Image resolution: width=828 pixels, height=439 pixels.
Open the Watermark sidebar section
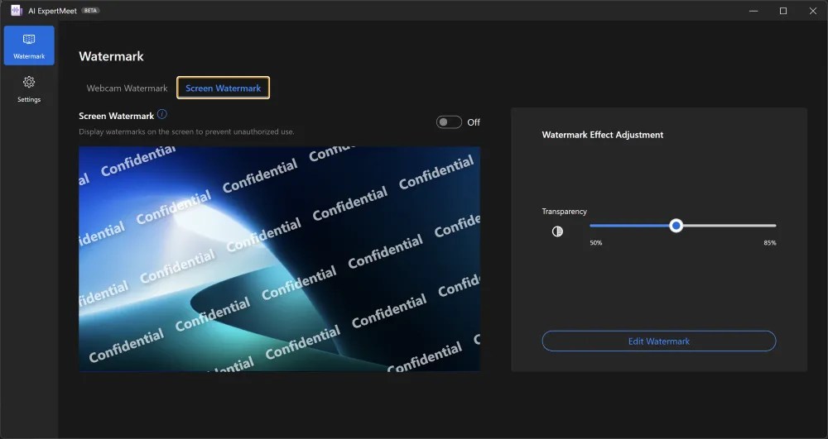point(29,45)
